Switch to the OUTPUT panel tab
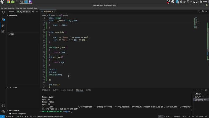The image size is (209, 118). pyautogui.click(x=56, y=90)
